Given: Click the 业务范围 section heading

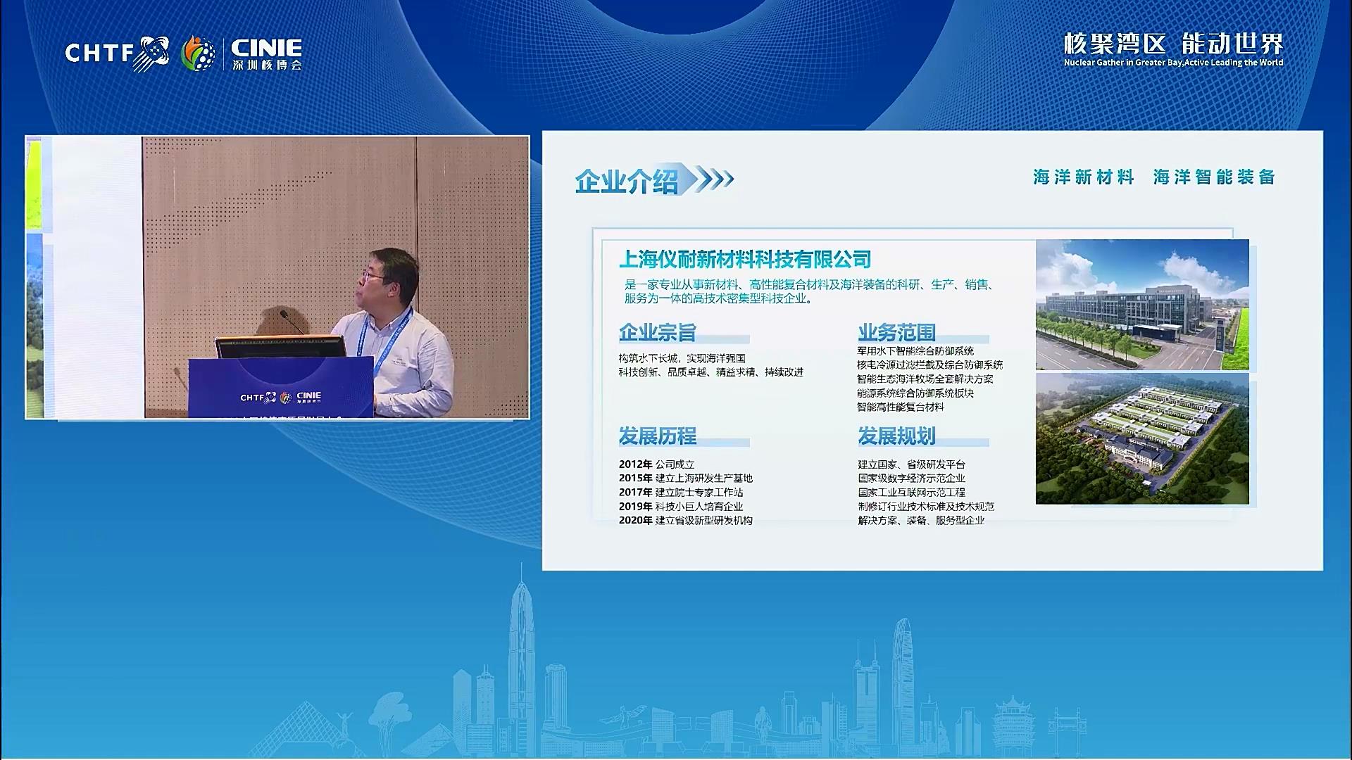Looking at the screenshot, I should point(896,332).
